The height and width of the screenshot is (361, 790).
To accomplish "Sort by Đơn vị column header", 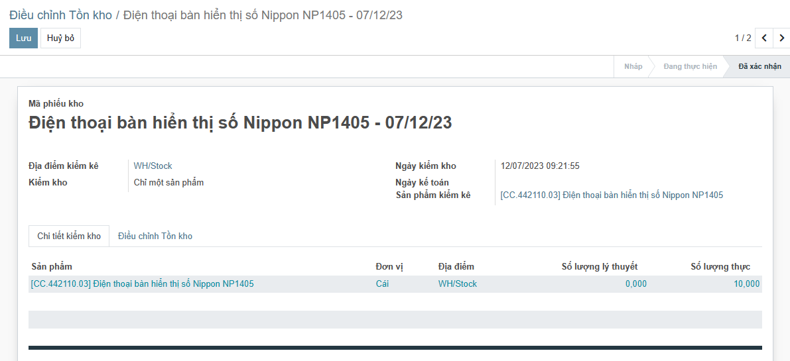I will [x=389, y=266].
